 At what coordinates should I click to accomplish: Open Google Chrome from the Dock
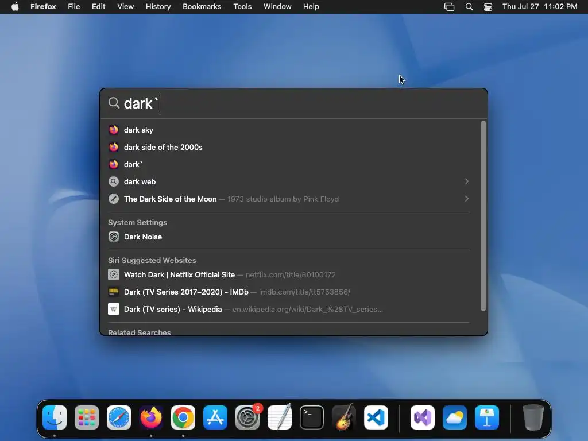[x=183, y=417]
